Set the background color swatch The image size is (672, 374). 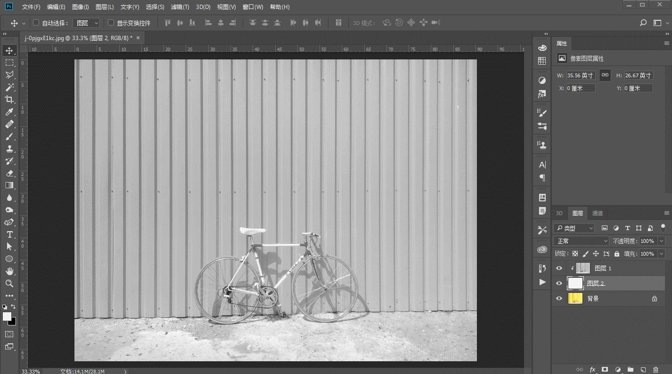[x=13, y=322]
